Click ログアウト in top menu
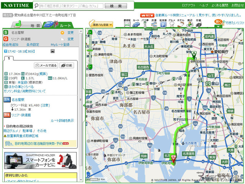This screenshot has width=245, height=184. [189, 5]
